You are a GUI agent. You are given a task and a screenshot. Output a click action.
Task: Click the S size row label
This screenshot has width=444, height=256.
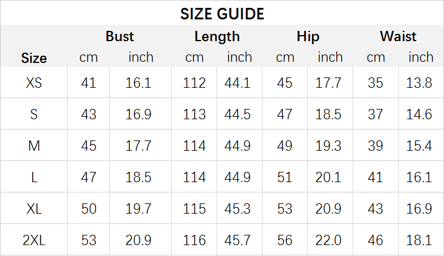34,114
